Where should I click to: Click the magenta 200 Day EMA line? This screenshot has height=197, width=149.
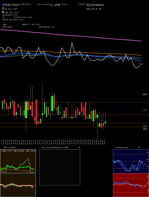pyautogui.click(x=70, y=36)
